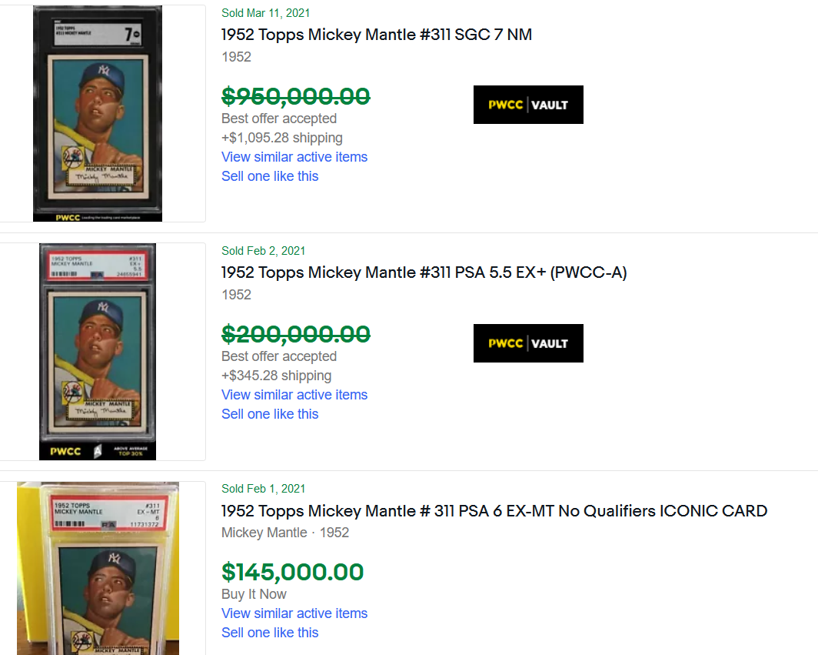Click Sell one like this under the $950,000 listing

[270, 176]
